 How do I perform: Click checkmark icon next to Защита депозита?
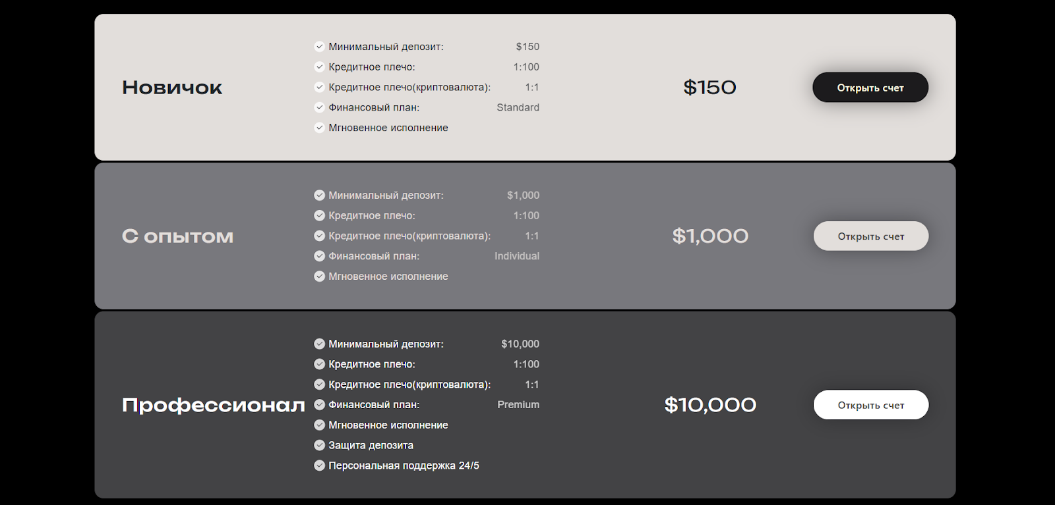[319, 445]
